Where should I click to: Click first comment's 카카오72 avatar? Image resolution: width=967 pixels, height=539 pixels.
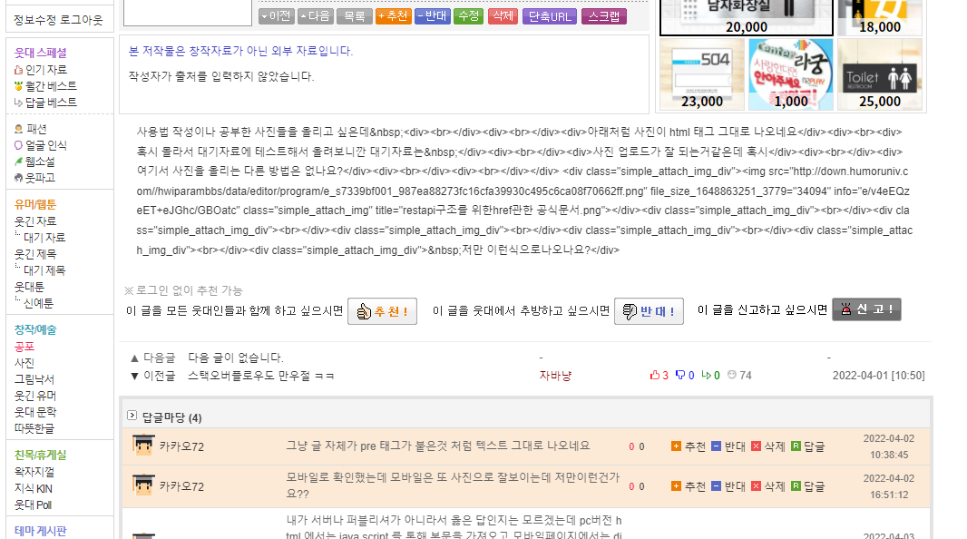tap(143, 446)
